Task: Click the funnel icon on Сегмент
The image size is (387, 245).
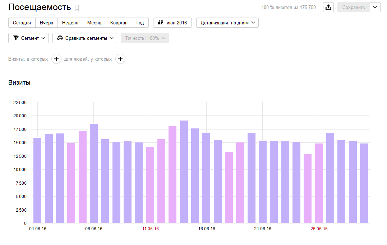Action: [x=15, y=38]
